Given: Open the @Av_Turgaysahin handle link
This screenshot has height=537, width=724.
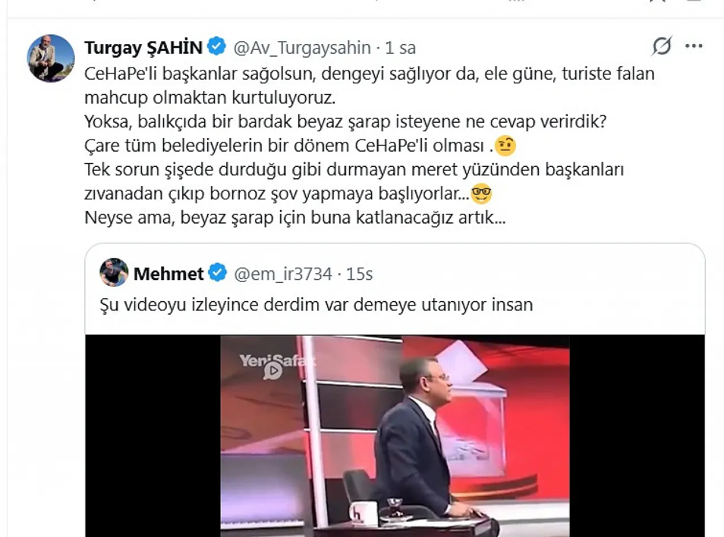Looking at the screenshot, I should click(x=302, y=48).
